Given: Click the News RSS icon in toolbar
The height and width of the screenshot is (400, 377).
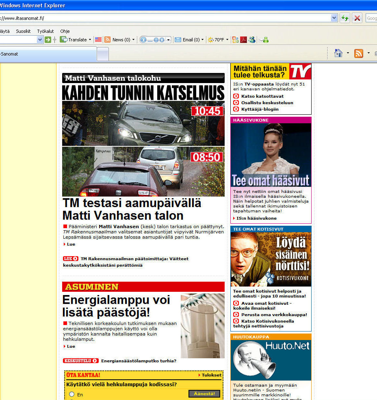Looking at the screenshot, I should [x=108, y=40].
